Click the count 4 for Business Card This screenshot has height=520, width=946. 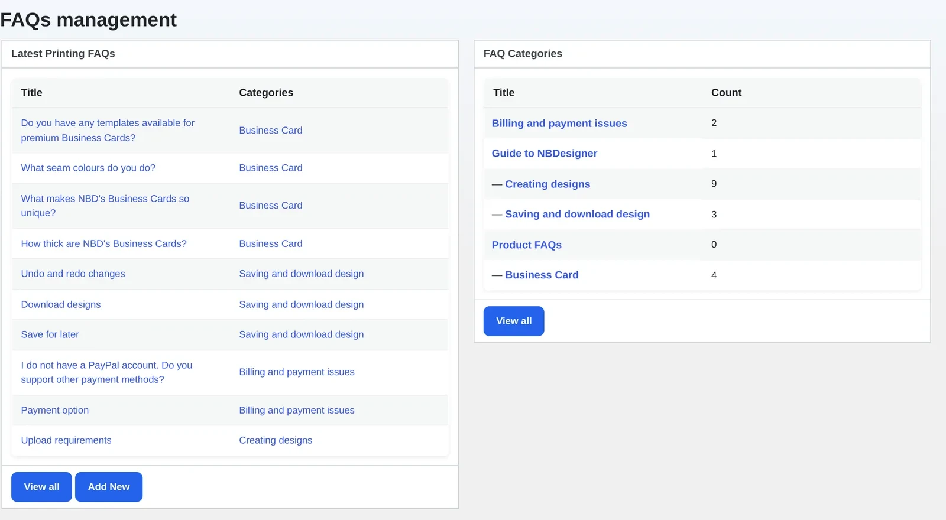pos(714,275)
